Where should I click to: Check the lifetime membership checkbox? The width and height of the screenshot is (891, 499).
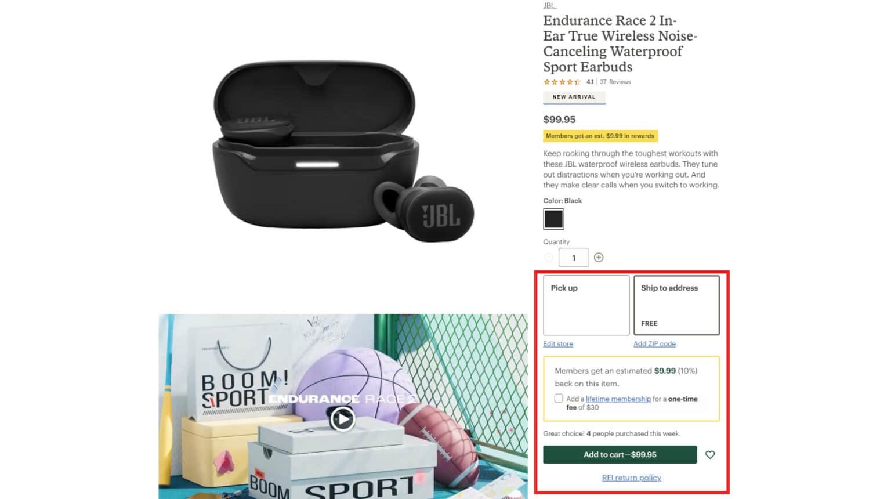point(559,399)
